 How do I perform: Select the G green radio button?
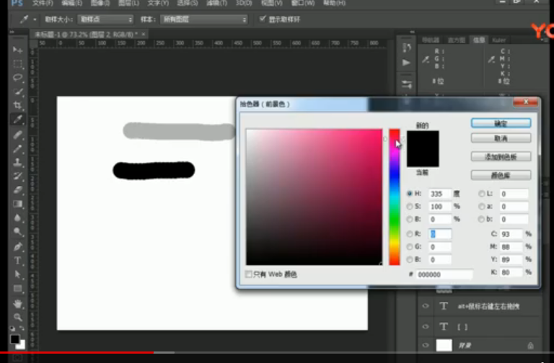[x=410, y=246]
